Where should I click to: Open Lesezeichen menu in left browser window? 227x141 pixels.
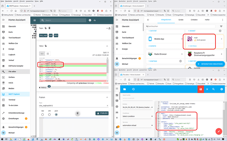(x=30, y=1)
